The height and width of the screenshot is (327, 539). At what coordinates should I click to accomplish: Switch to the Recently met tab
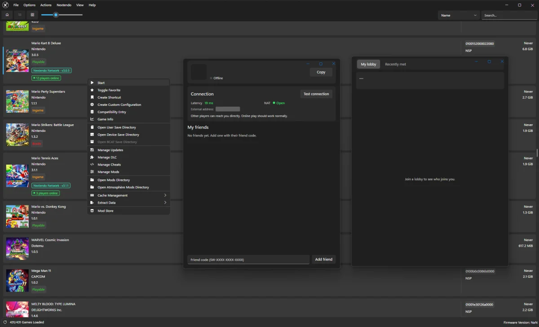pyautogui.click(x=395, y=64)
